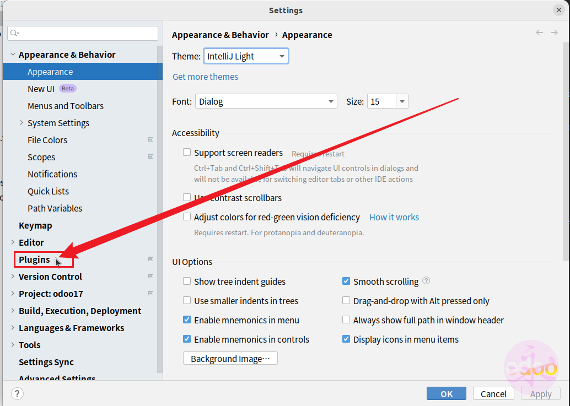The width and height of the screenshot is (570, 406).
Task: Go forward using the right arrow icon
Action: (554, 33)
